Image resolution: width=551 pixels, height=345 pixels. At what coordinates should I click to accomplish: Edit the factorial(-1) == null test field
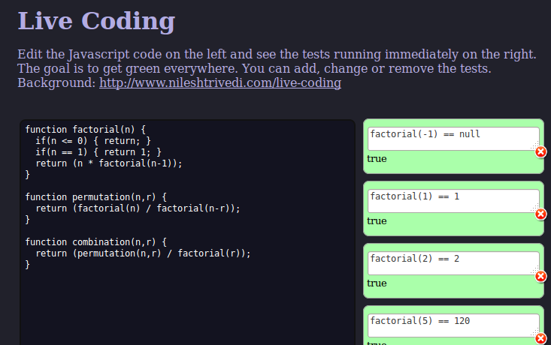[453, 139]
